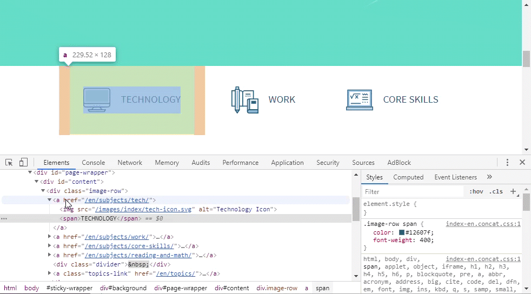Click the Core Skills laptop icon
This screenshot has height=294, width=531.
coord(360,100)
